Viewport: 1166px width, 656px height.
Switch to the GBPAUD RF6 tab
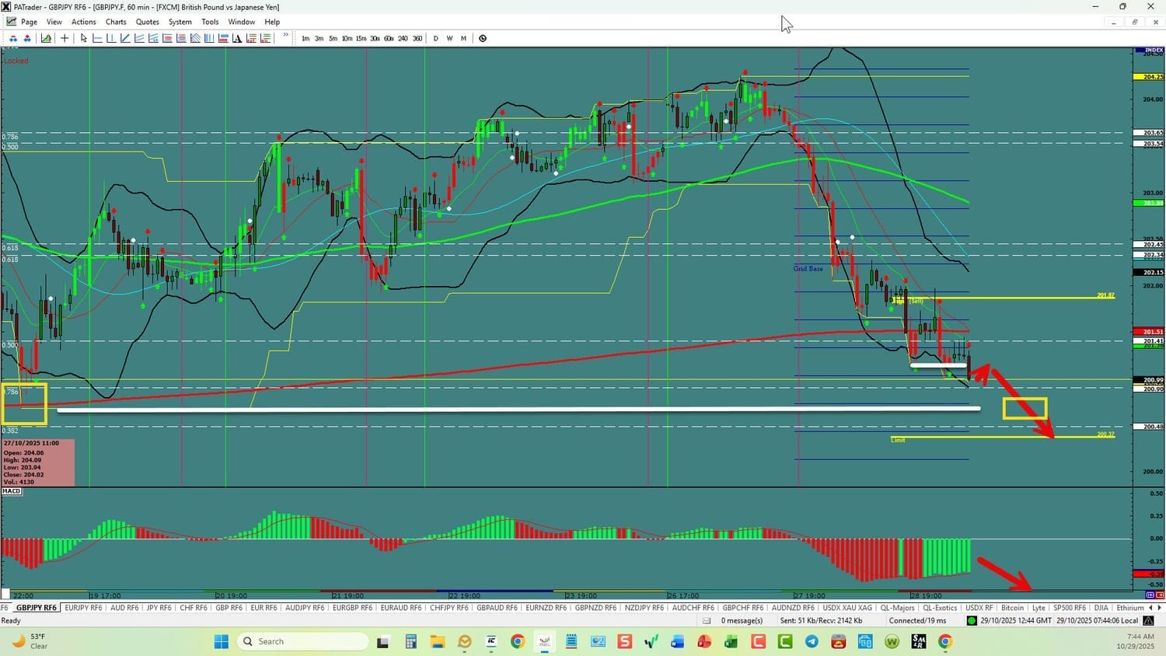click(497, 608)
